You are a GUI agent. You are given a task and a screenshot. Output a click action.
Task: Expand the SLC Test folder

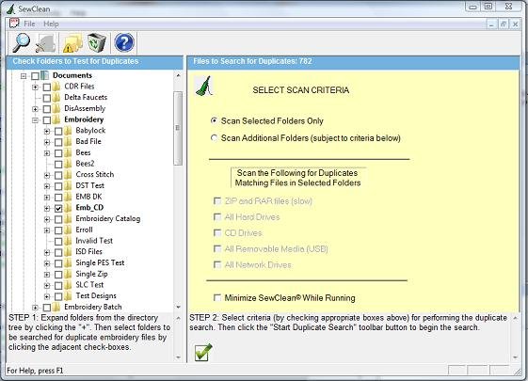(47, 285)
